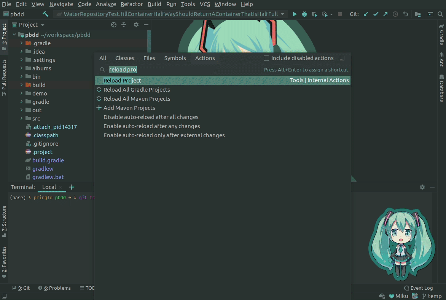This screenshot has width=446, height=300.
Task: Open the Ant tool window
Action: click(x=441, y=59)
